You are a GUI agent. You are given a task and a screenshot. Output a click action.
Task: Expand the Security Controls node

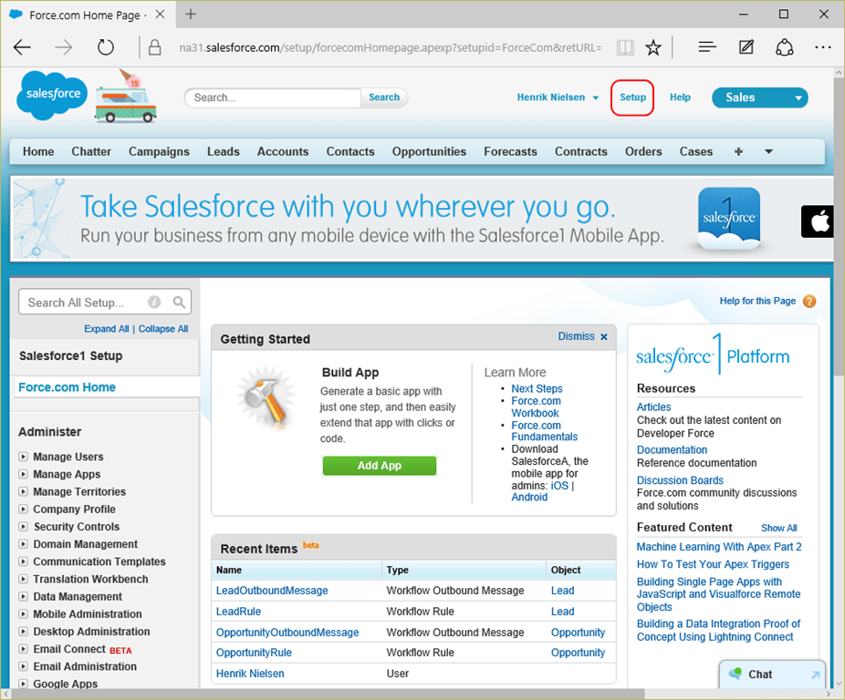tap(23, 527)
